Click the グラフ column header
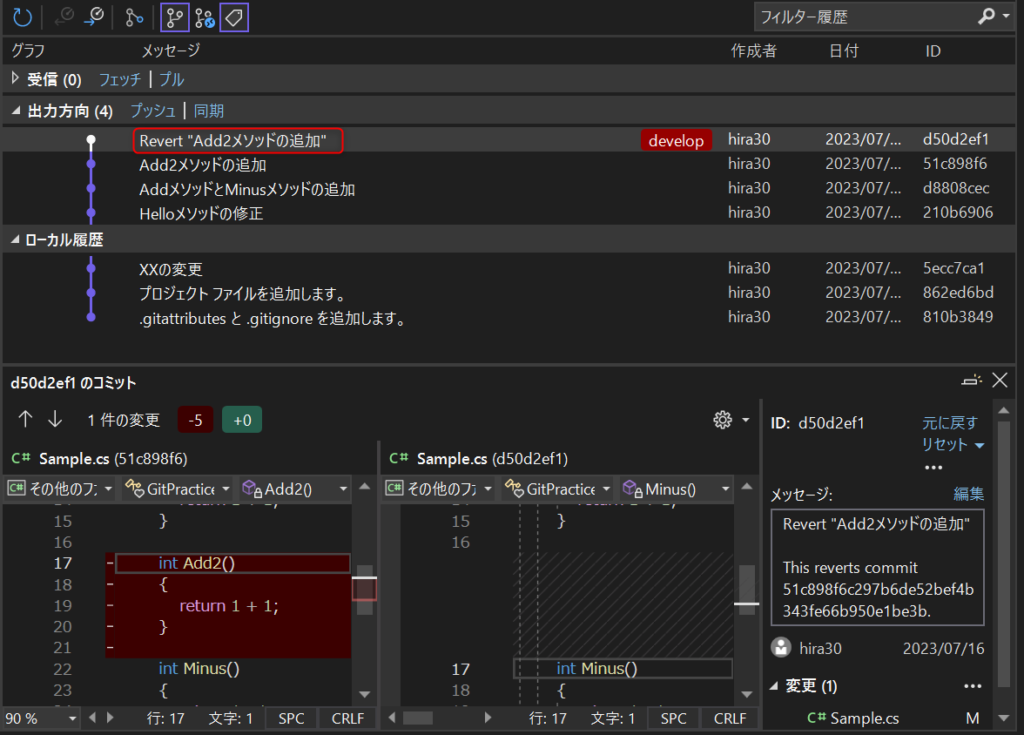1024x735 pixels. click(x=28, y=51)
